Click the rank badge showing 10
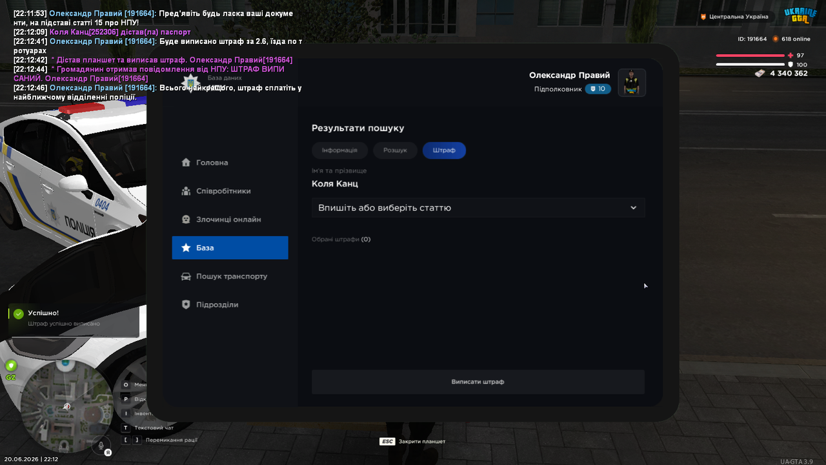 point(598,89)
